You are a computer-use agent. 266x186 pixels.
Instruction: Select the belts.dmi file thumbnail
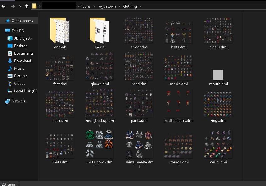(x=178, y=32)
